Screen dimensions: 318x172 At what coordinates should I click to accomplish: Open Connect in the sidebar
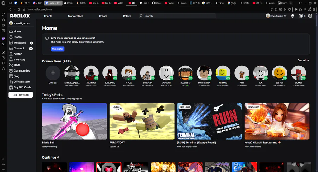tap(20, 48)
